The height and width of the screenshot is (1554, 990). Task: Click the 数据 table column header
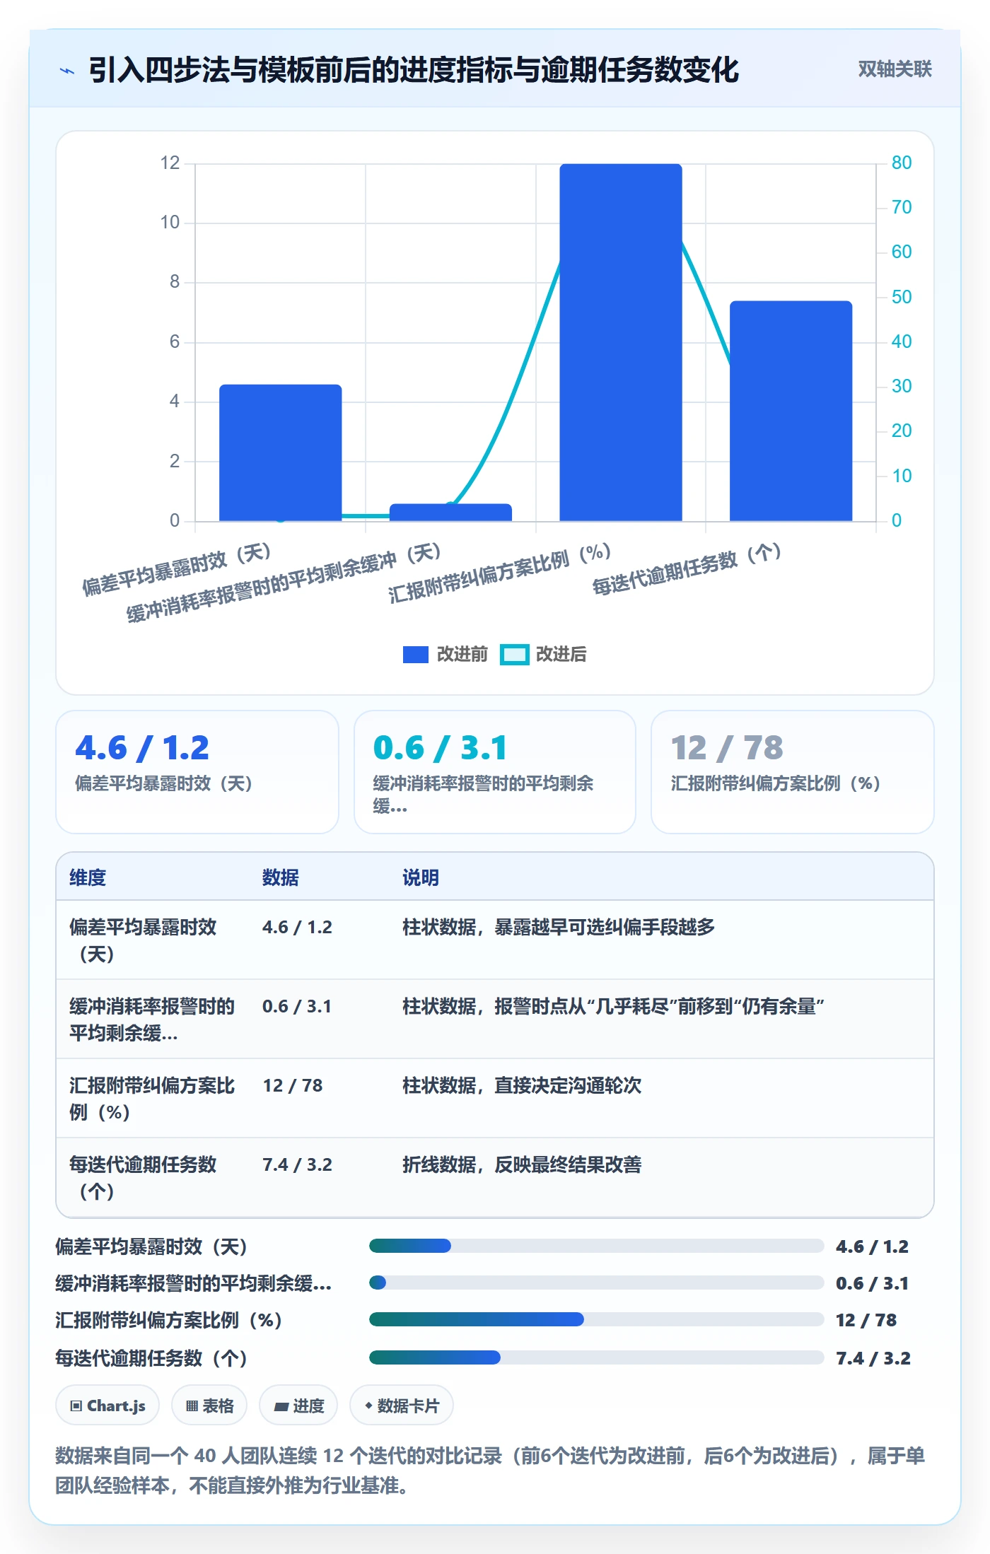tap(281, 877)
